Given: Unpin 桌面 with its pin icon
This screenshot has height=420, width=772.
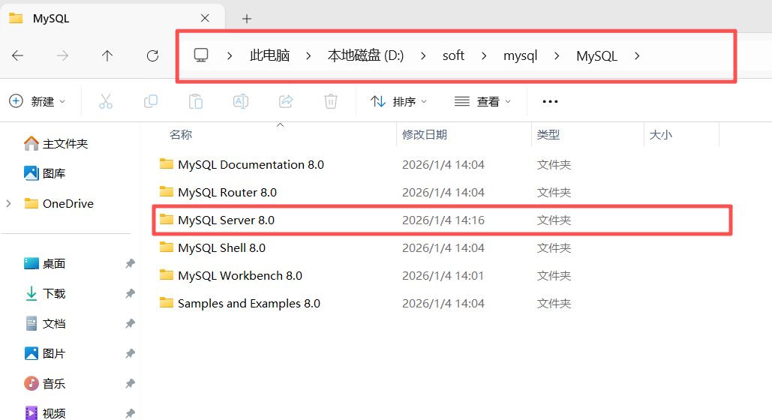Looking at the screenshot, I should tap(130, 263).
